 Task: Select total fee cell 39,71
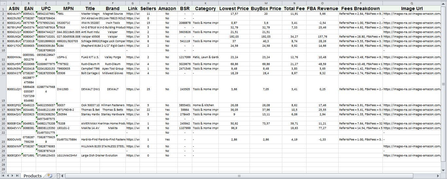pyautogui.click(x=294, y=123)
